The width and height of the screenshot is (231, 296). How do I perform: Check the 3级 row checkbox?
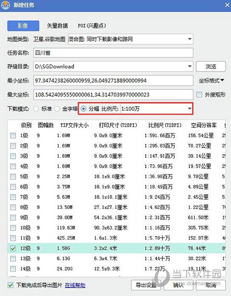(13, 156)
